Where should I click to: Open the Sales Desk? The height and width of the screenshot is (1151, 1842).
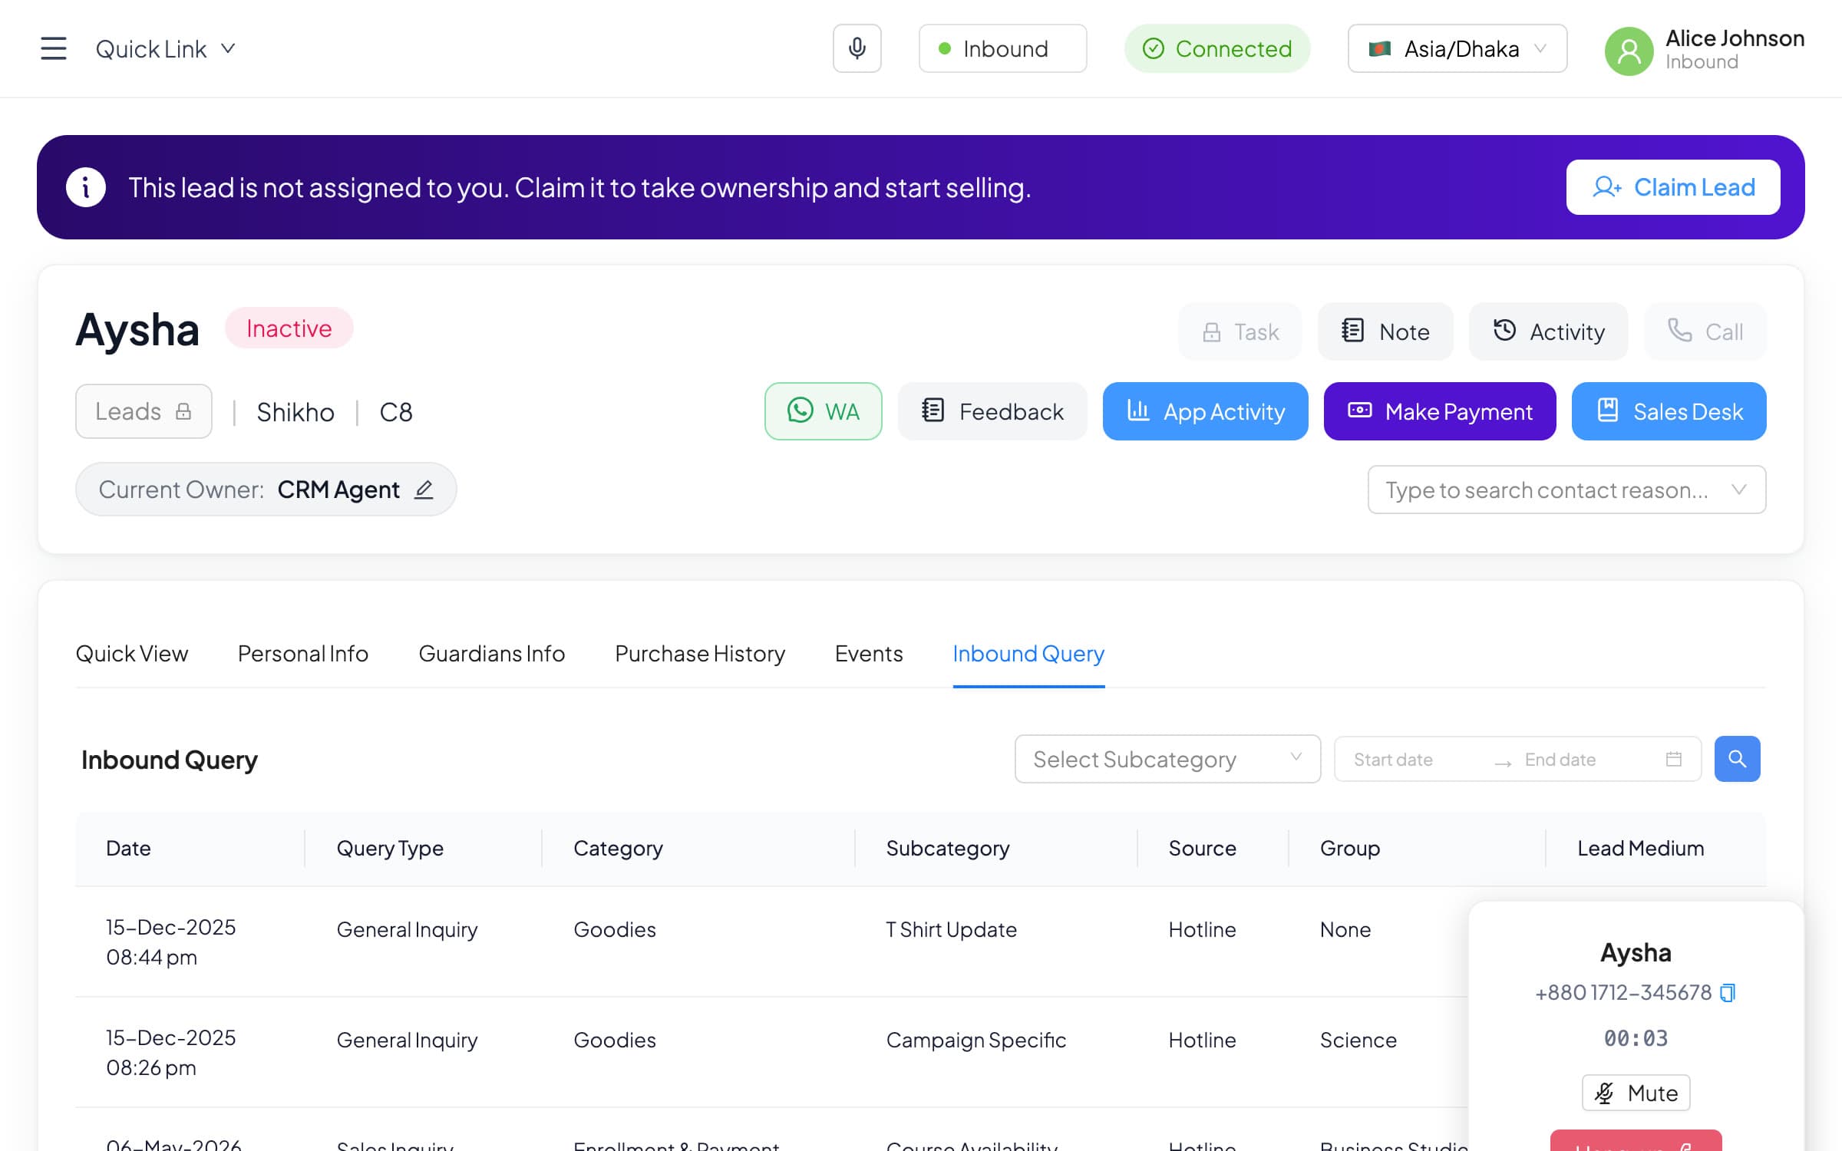tap(1669, 411)
